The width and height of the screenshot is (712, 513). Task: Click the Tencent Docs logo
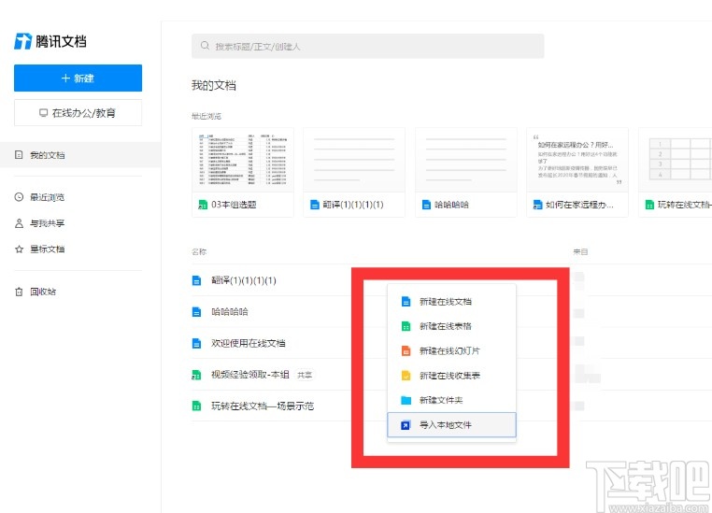tap(50, 41)
